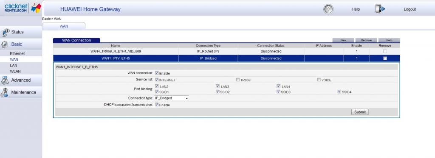
Task: Click the Connection Status column header
Action: click(271, 46)
